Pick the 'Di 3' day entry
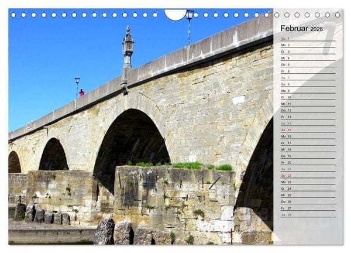The image size is (351, 253). tap(308, 52)
